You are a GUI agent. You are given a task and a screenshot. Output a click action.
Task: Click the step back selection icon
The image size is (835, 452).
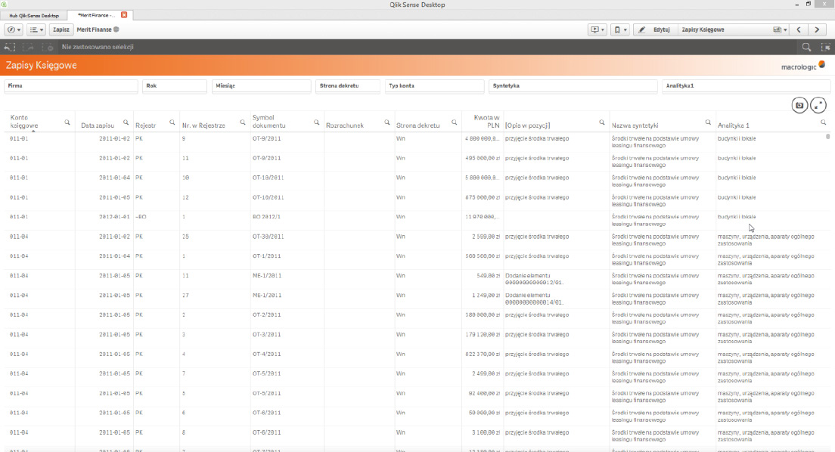pos(10,47)
